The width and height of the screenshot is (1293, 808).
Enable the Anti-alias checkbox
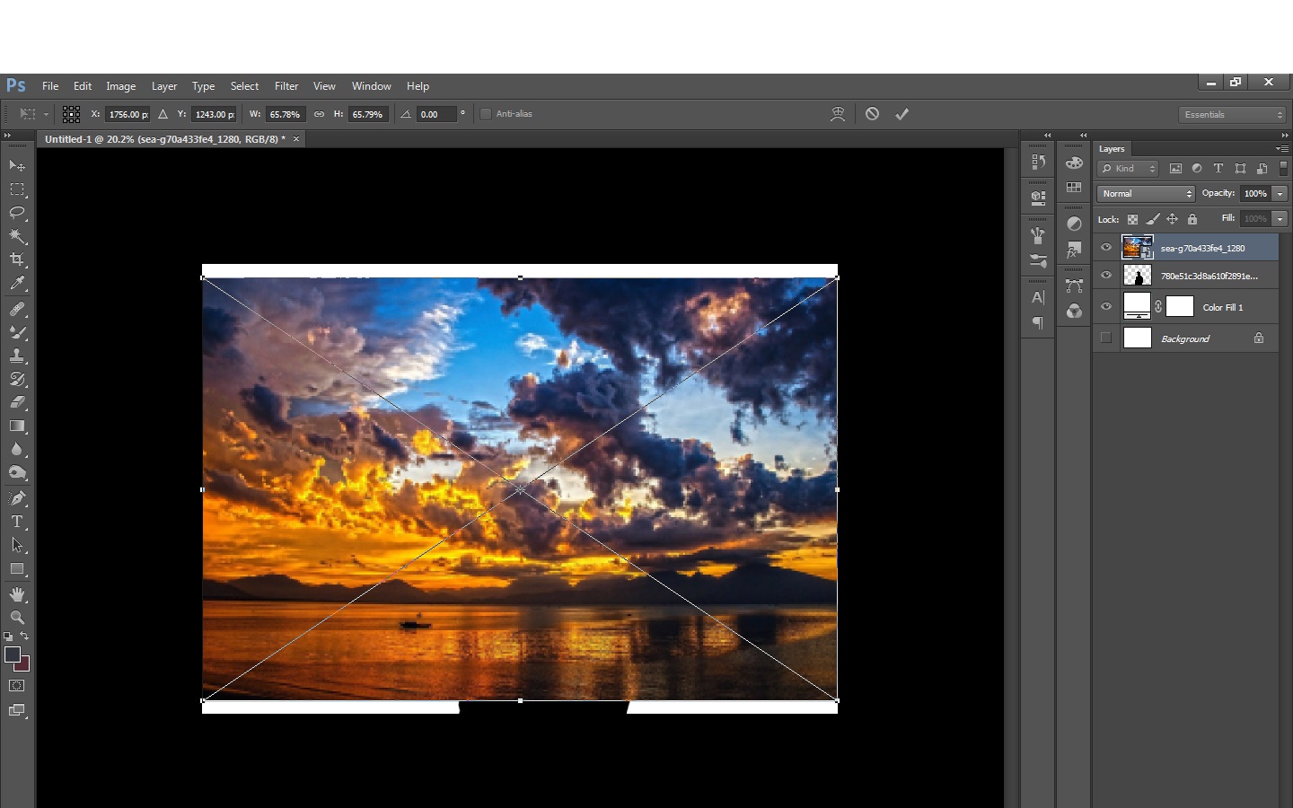(x=486, y=114)
